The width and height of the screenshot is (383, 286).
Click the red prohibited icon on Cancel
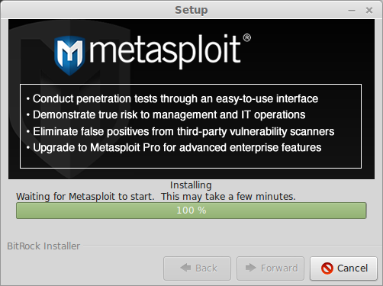coord(327,268)
